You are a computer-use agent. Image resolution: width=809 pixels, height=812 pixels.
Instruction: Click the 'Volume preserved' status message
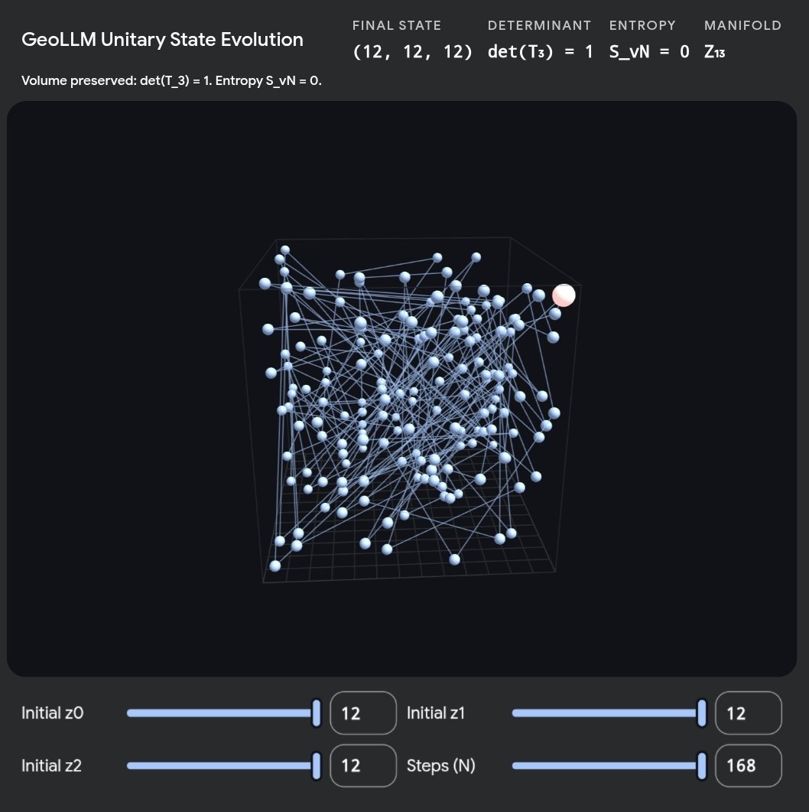point(171,81)
